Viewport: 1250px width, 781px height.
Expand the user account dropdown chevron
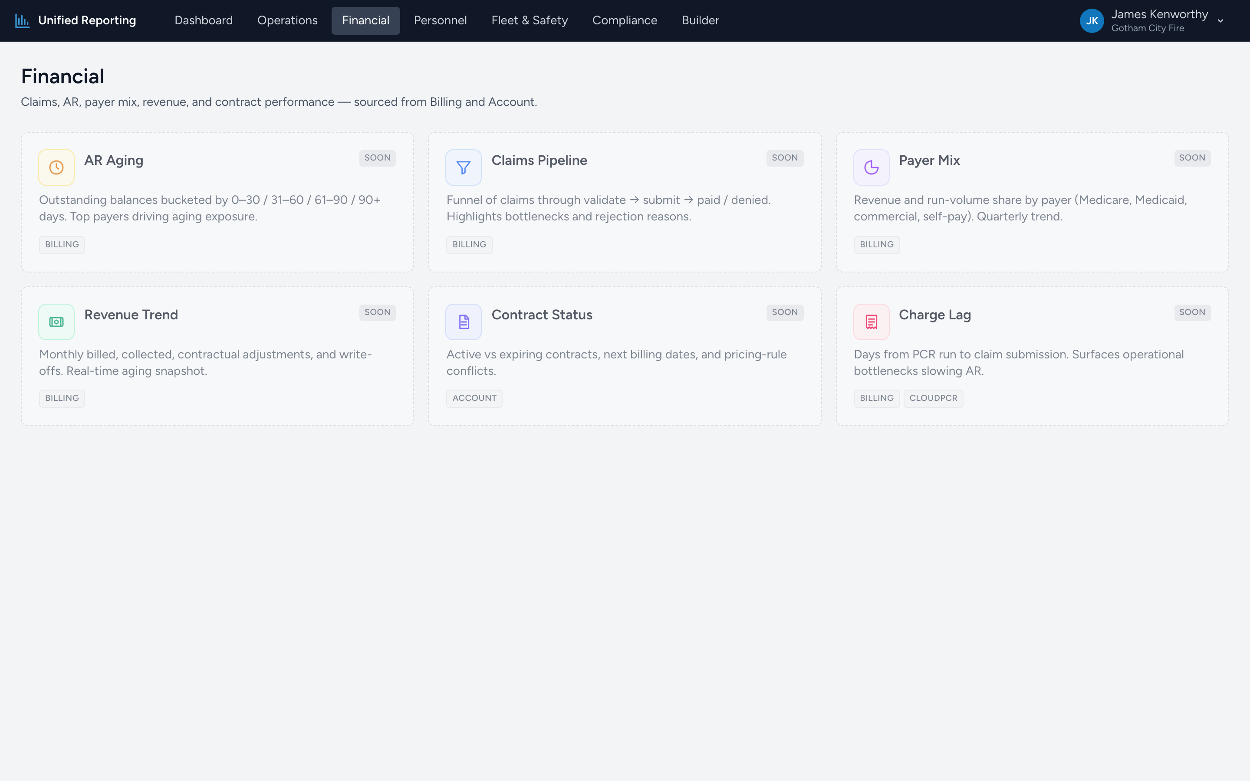point(1220,21)
